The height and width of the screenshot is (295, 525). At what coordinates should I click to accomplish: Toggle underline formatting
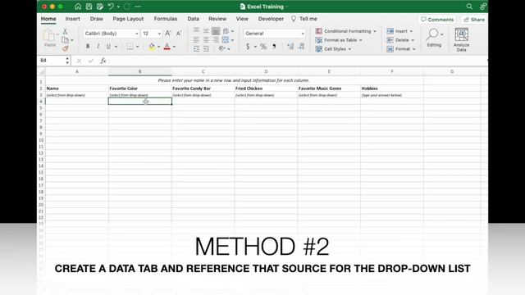[108, 47]
